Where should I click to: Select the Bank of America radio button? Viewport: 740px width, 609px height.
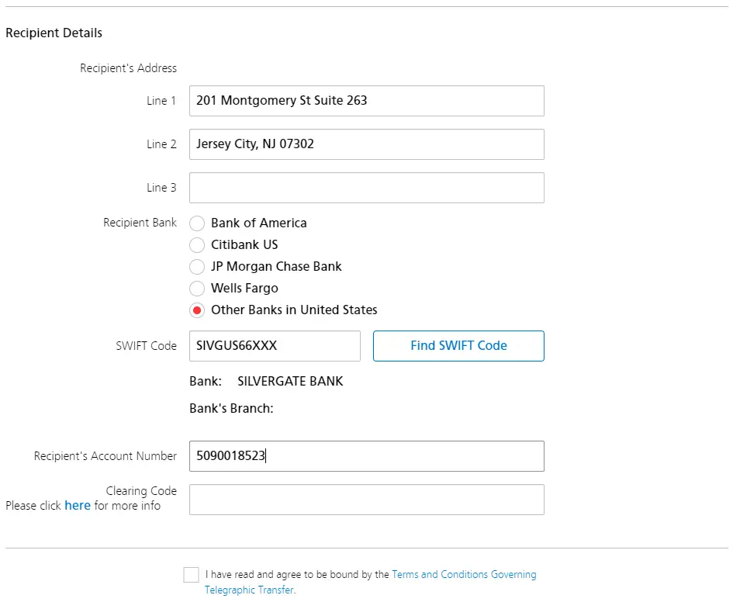[x=197, y=223]
